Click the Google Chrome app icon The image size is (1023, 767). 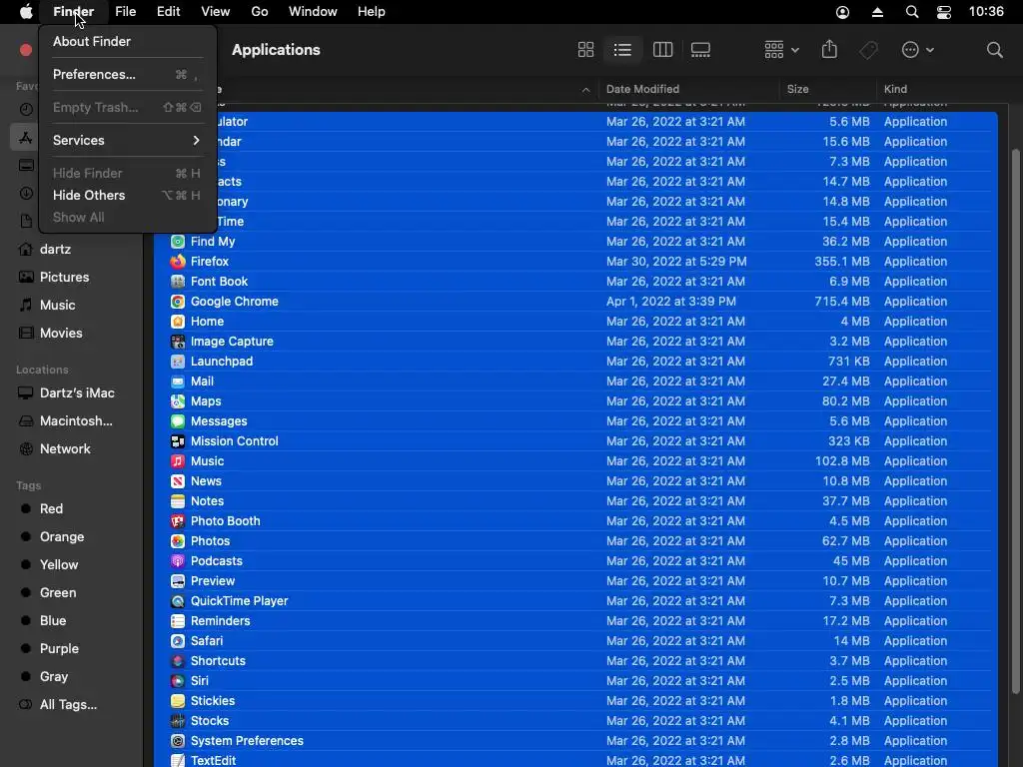[x=178, y=302]
